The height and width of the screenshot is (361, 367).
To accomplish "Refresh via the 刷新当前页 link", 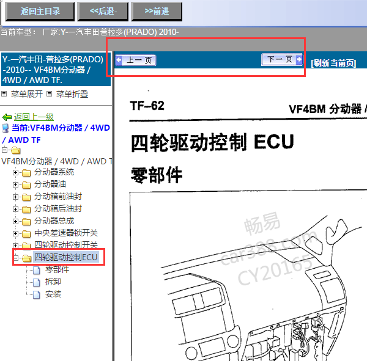I will coord(333,63).
